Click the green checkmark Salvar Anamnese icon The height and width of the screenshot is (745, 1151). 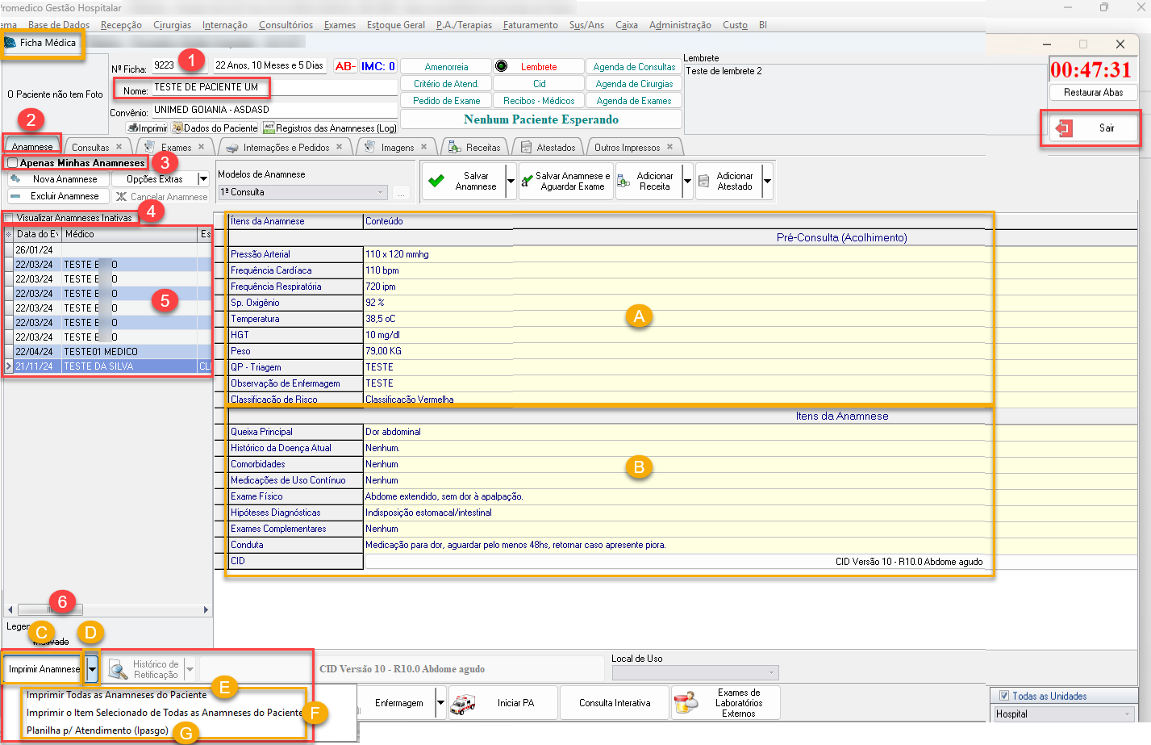436,181
